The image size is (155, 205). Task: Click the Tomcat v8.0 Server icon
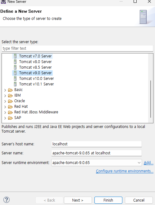point(15,62)
